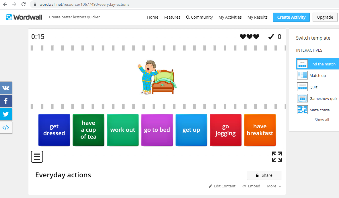
Task: Expand the More dropdown
Action: coord(274,186)
